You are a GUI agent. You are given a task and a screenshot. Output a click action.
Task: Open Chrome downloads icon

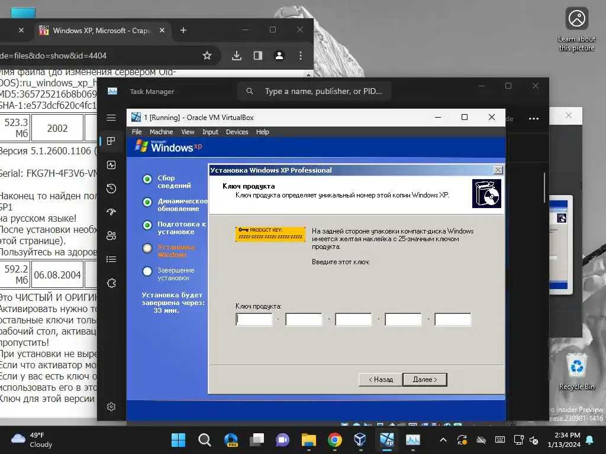coord(237,56)
